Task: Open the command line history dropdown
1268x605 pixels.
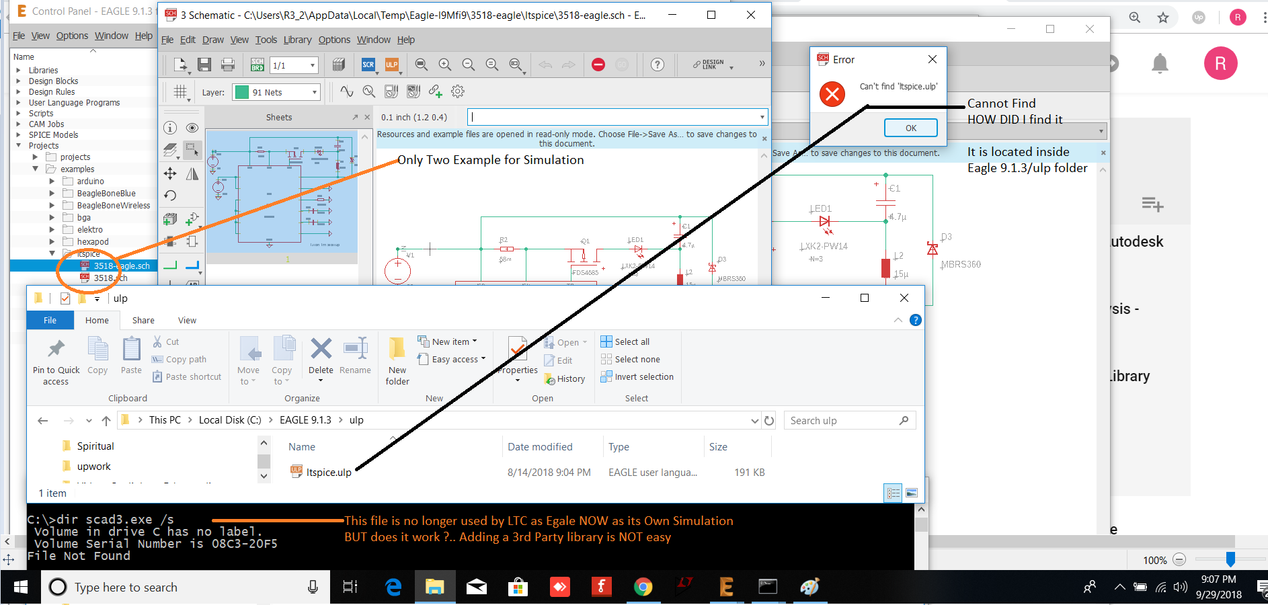Action: point(762,117)
